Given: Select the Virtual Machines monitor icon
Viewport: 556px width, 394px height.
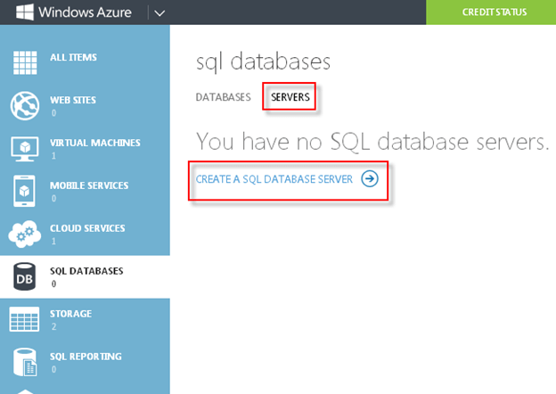Looking at the screenshot, I should click(x=25, y=148).
